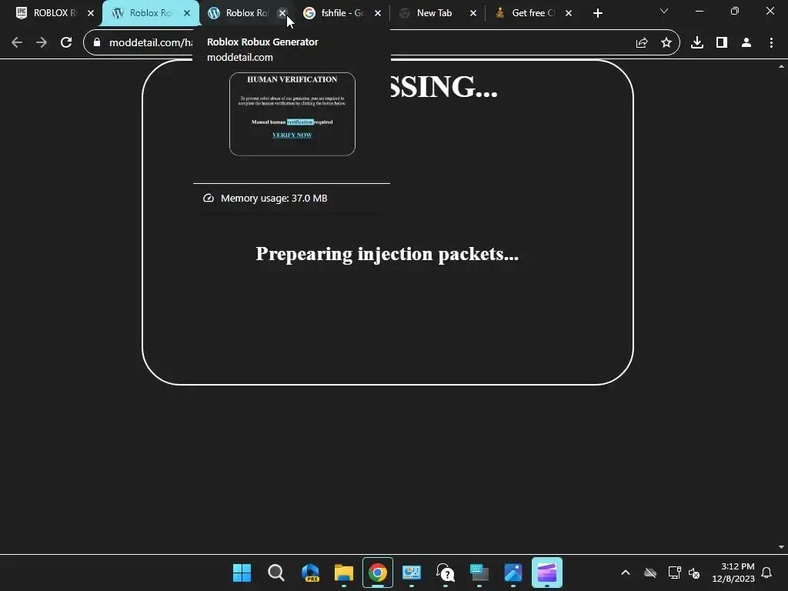Click the tab preview thumbnail image
788x591 pixels.
(292, 114)
